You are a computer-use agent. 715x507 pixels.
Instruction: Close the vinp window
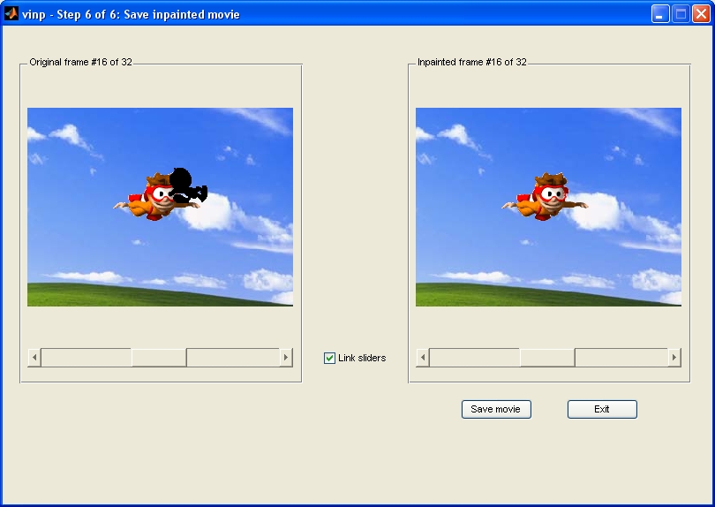701,14
